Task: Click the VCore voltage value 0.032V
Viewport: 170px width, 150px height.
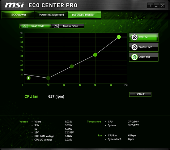Action: [x=69, y=122]
